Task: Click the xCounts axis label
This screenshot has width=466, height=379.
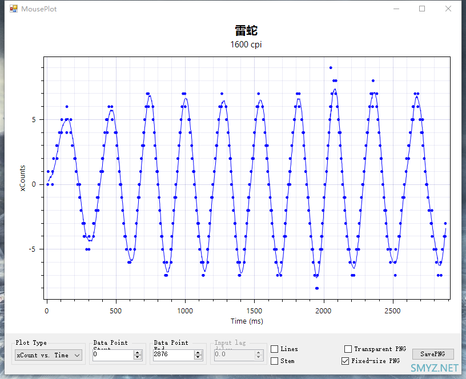Action: point(23,178)
